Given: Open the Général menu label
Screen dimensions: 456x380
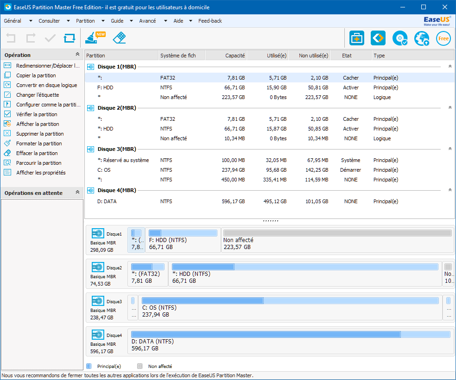Looking at the screenshot, I should pos(13,21).
